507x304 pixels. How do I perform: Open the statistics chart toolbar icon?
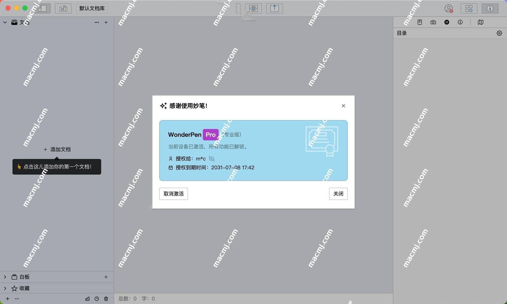pyautogui.click(x=63, y=8)
